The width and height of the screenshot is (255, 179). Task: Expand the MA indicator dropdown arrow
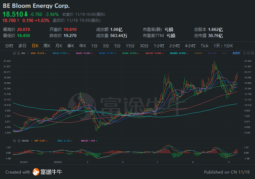(28, 53)
